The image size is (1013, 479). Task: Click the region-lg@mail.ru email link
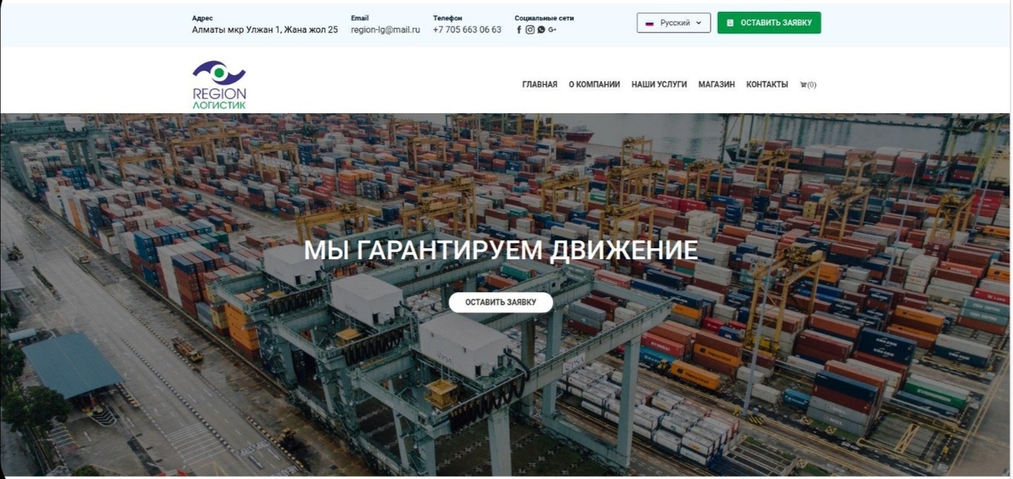tap(385, 30)
